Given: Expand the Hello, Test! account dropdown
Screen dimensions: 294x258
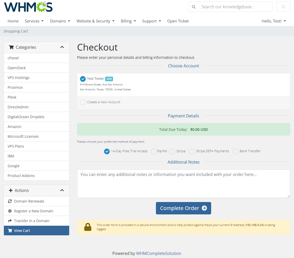Looking at the screenshot, I should pos(274,21).
